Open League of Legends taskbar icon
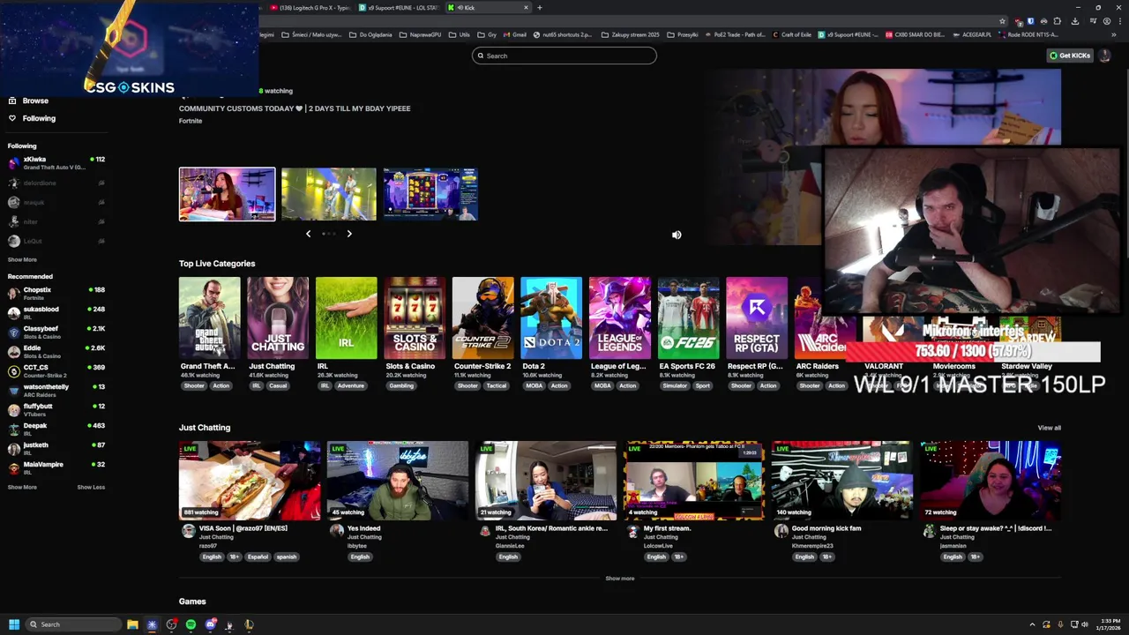The height and width of the screenshot is (635, 1129). [x=249, y=624]
